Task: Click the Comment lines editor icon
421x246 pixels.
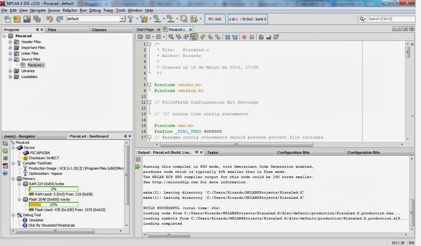Action: 261,37
